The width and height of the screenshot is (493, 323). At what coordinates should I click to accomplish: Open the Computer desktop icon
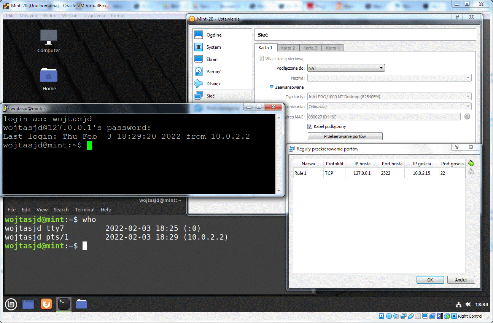click(49, 41)
